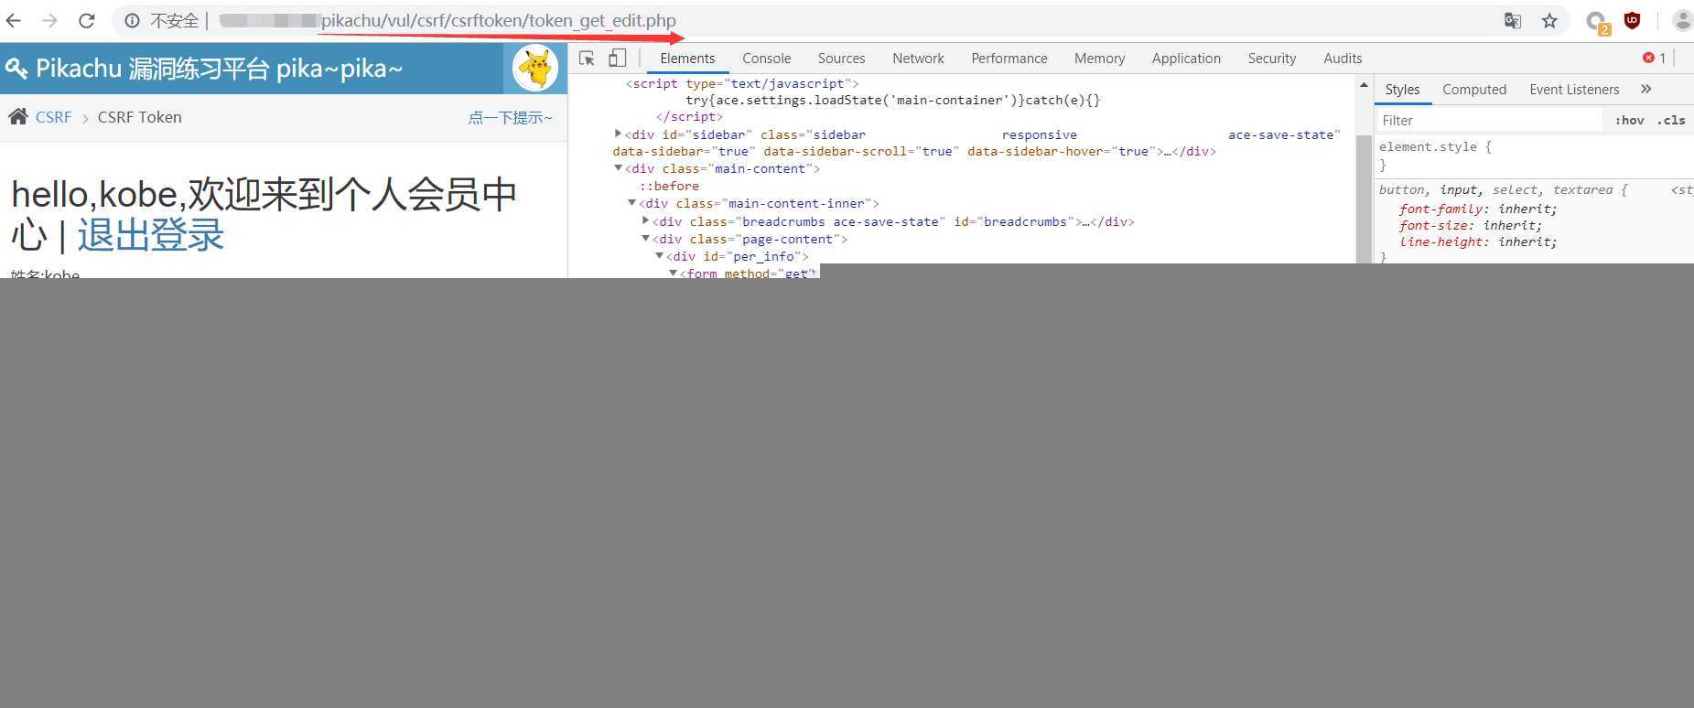Viewport: 1694px width, 708px height.
Task: Switch to the Console tab
Action: [766, 58]
